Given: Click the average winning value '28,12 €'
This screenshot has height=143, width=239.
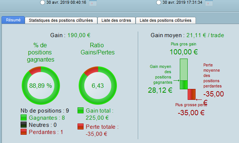Looking at the screenshot, I should 160,90.
